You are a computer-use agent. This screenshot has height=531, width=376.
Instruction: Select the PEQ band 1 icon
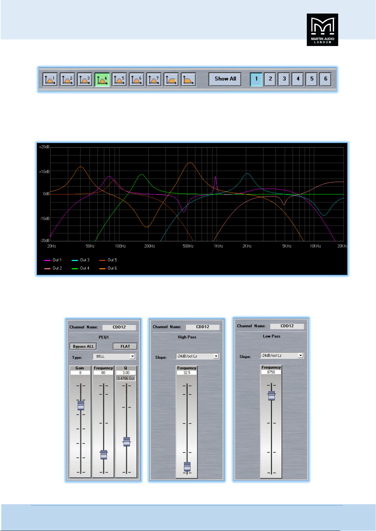50,79
